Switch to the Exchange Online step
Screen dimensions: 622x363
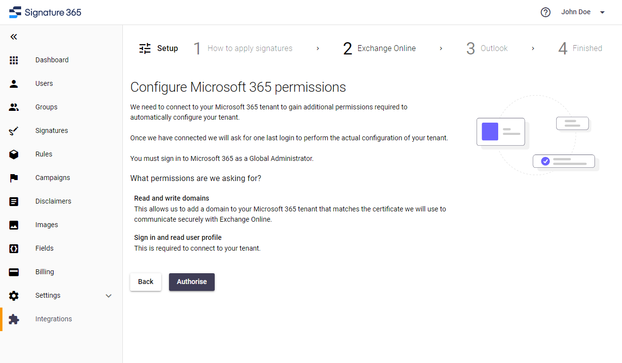[379, 48]
